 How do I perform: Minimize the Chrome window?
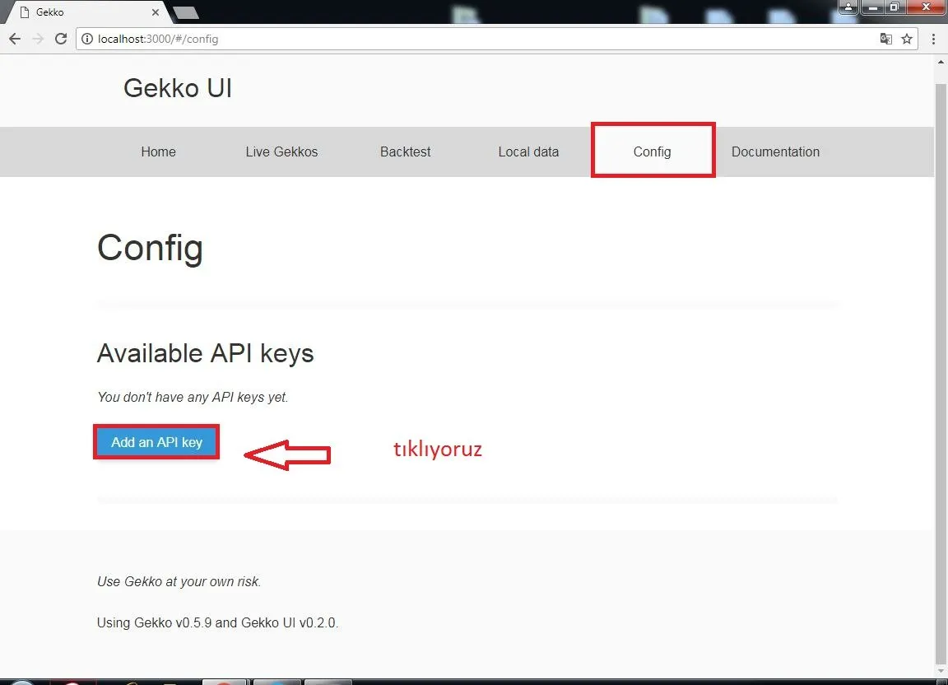[x=872, y=7]
